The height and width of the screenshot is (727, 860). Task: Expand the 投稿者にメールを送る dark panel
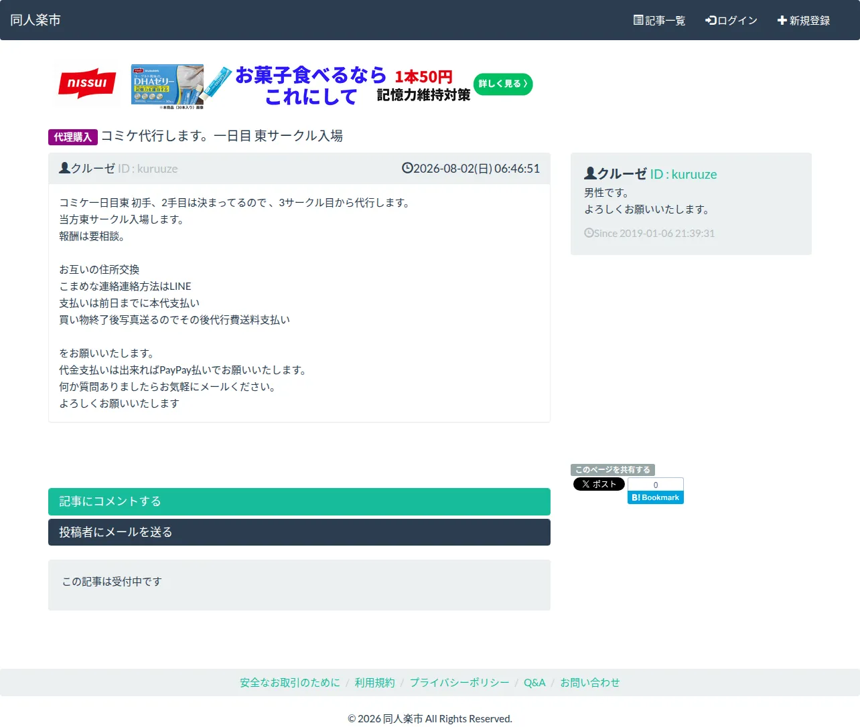299,532
